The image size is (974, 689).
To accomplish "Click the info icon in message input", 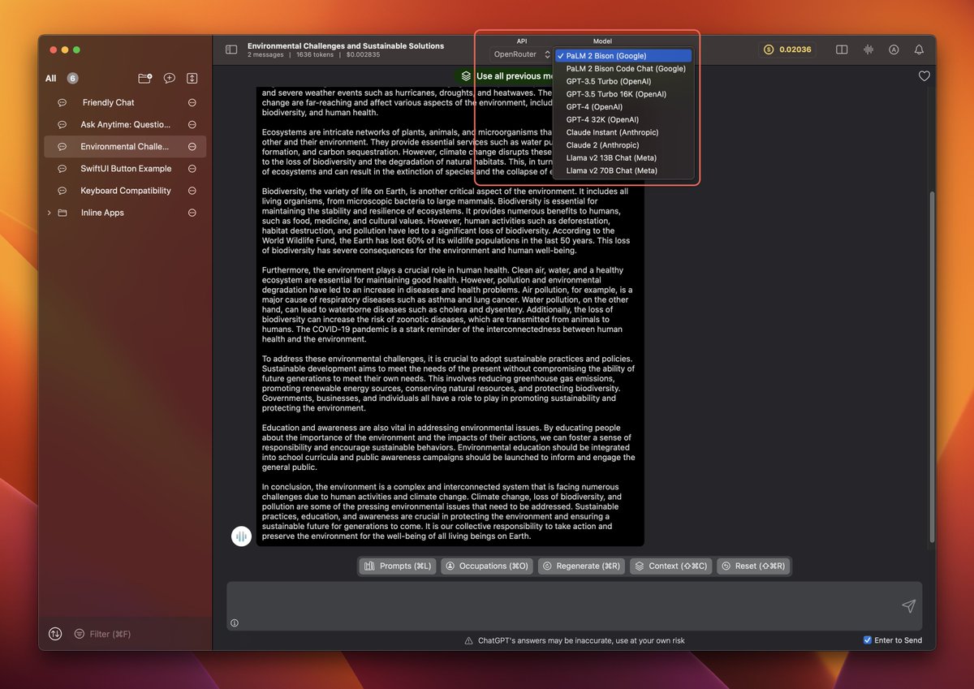I will 235,623.
